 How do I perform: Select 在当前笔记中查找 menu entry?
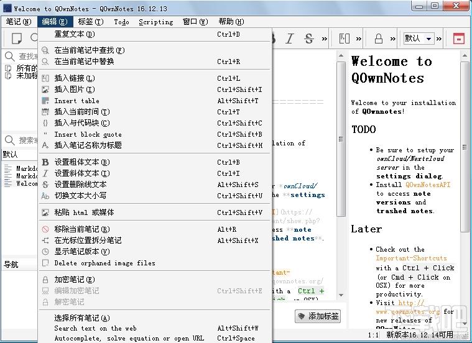tap(155, 50)
